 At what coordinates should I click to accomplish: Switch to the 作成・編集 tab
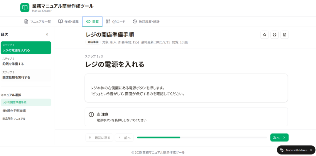69,22
